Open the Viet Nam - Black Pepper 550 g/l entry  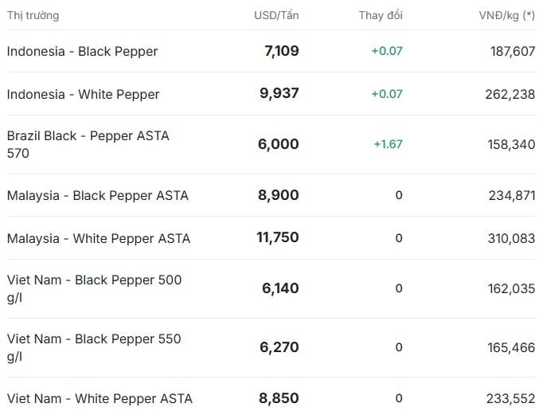pyautogui.click(x=94, y=347)
